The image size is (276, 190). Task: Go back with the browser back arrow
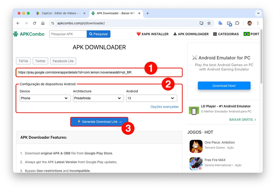(x=18, y=23)
